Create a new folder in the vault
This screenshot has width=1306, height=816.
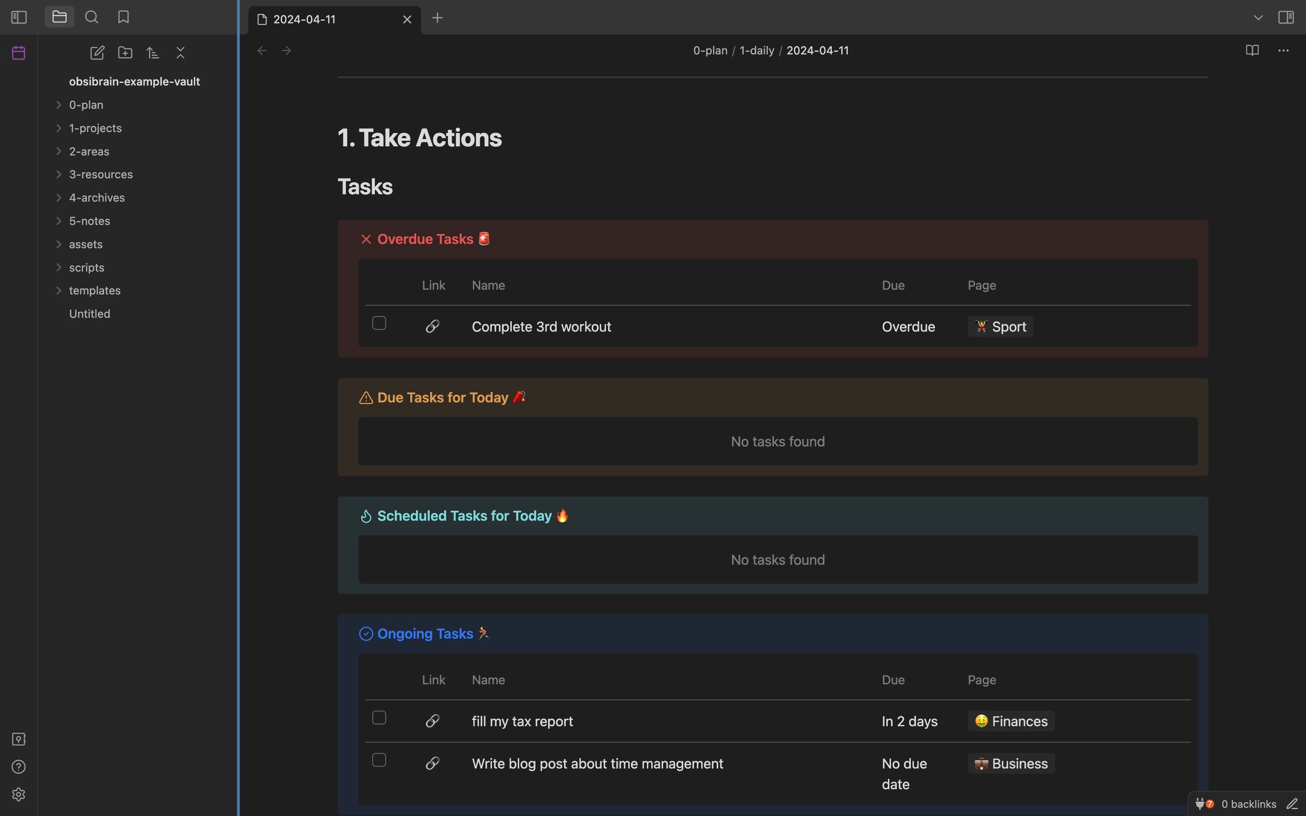(125, 53)
